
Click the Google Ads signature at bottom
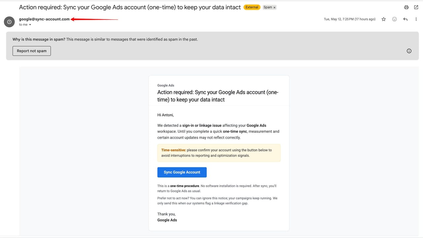point(167,220)
